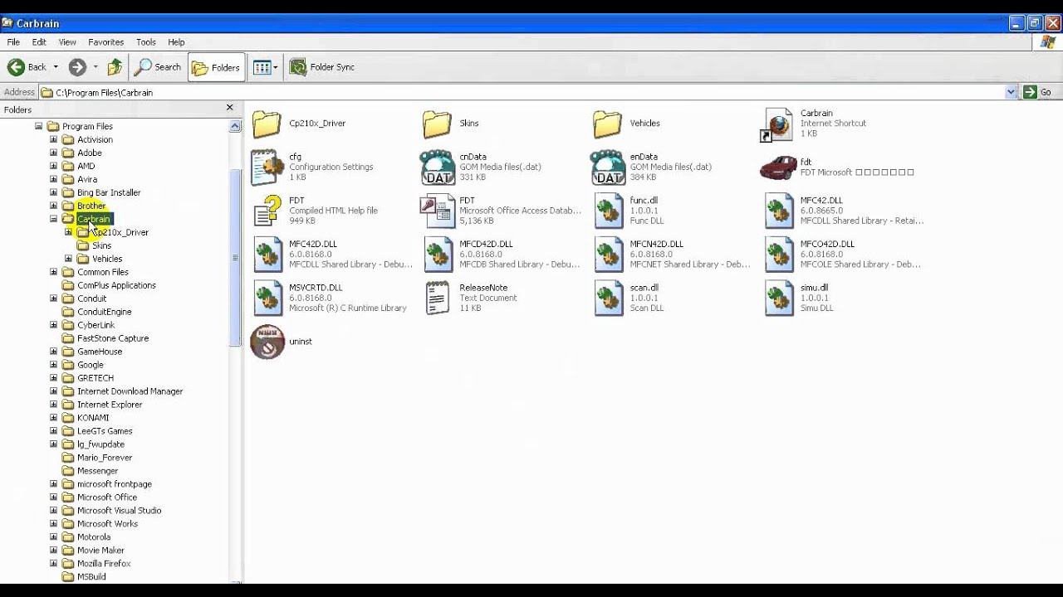1063x597 pixels.
Task: Open the Edit menu
Action: pos(39,42)
